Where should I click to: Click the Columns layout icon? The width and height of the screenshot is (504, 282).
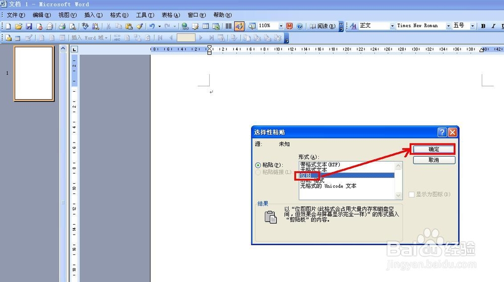pyautogui.click(x=228, y=26)
